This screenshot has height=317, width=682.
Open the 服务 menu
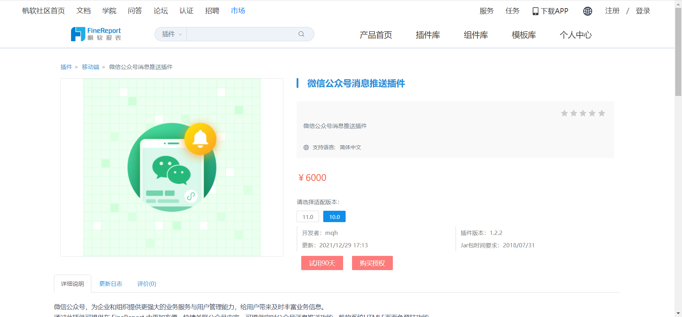click(487, 11)
